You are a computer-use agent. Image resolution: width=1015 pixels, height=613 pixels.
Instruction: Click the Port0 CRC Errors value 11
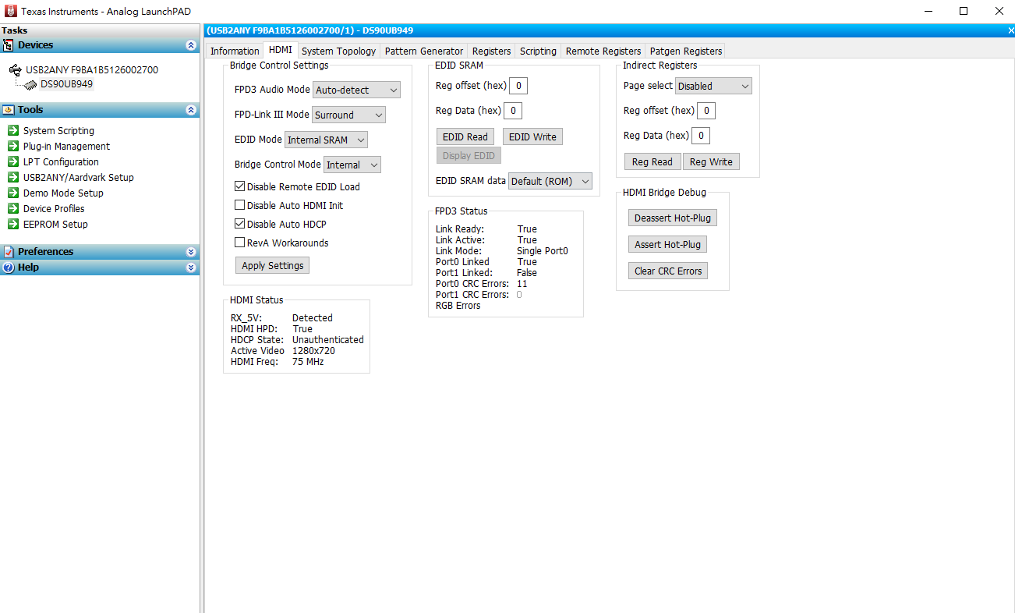(522, 284)
